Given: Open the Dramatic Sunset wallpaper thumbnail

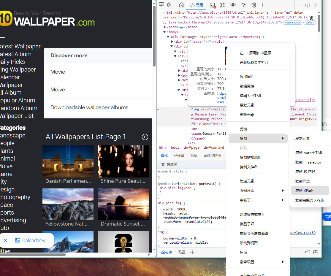Looking at the screenshot, I should (x=123, y=204).
